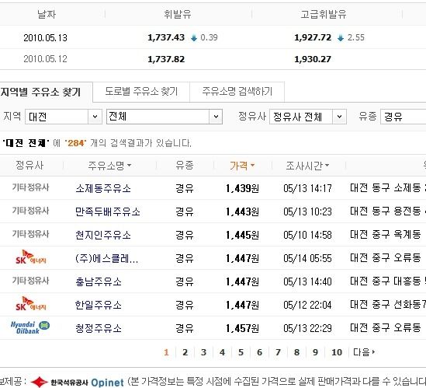Open the 유종 dropdown showing 경유
The image size is (426, 388).
pyautogui.click(x=403, y=117)
